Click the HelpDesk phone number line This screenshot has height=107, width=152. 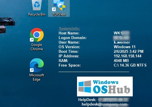pyautogui.click(x=104, y=100)
